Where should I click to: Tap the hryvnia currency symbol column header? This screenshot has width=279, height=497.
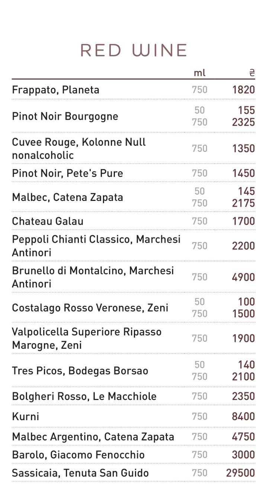click(252, 73)
